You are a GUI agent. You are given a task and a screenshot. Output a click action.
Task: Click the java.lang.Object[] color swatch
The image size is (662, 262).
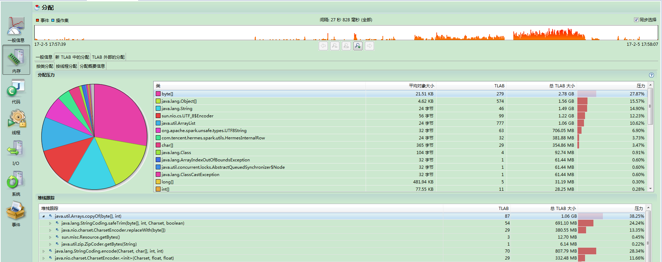158,101
